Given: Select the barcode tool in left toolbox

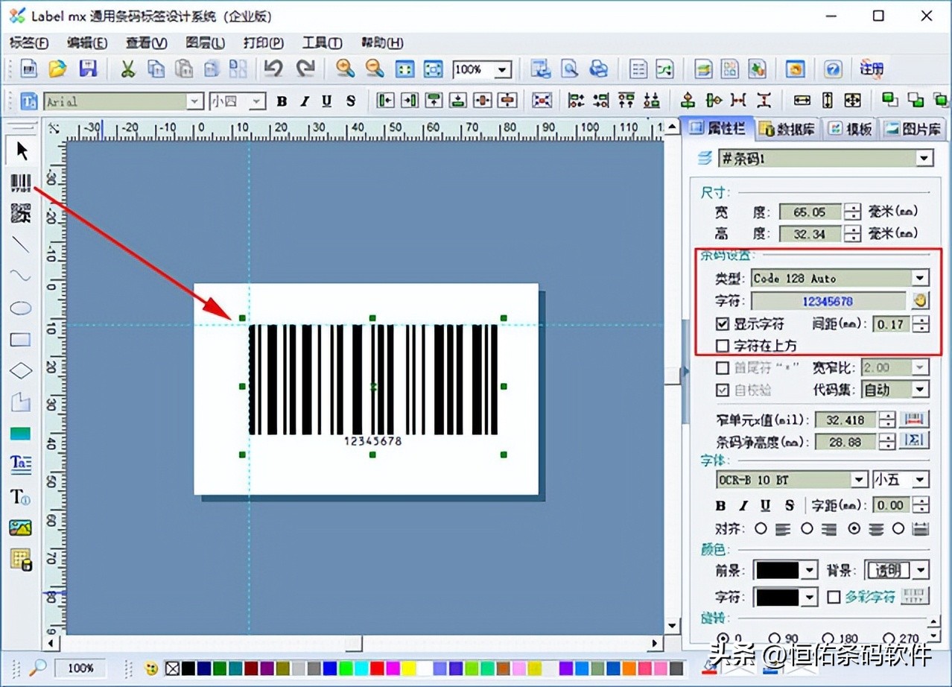Looking at the screenshot, I should (21, 183).
